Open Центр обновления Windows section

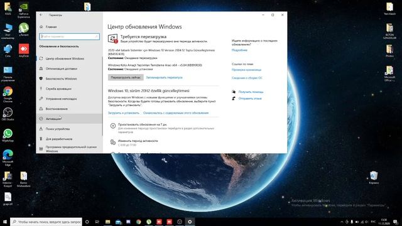(69, 58)
